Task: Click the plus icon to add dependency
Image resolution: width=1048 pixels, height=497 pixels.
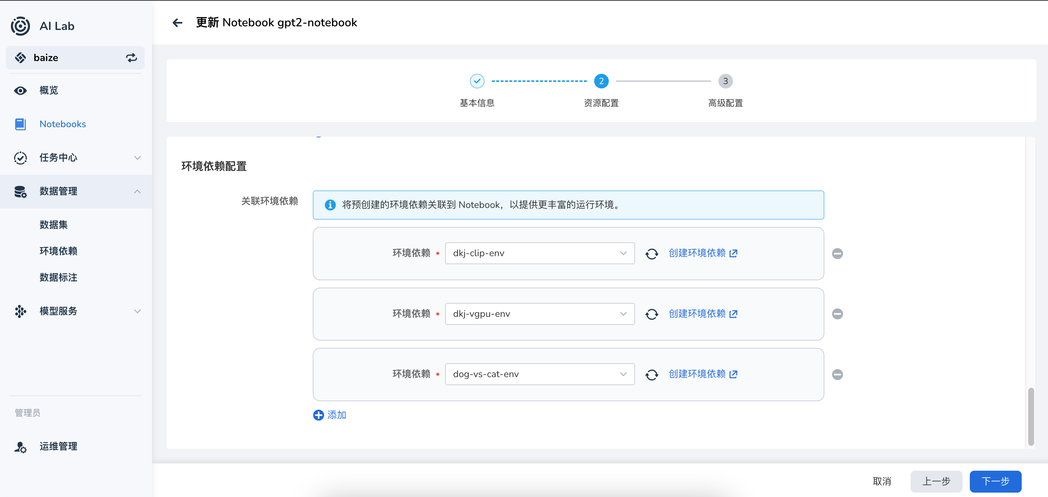Action: click(318, 415)
